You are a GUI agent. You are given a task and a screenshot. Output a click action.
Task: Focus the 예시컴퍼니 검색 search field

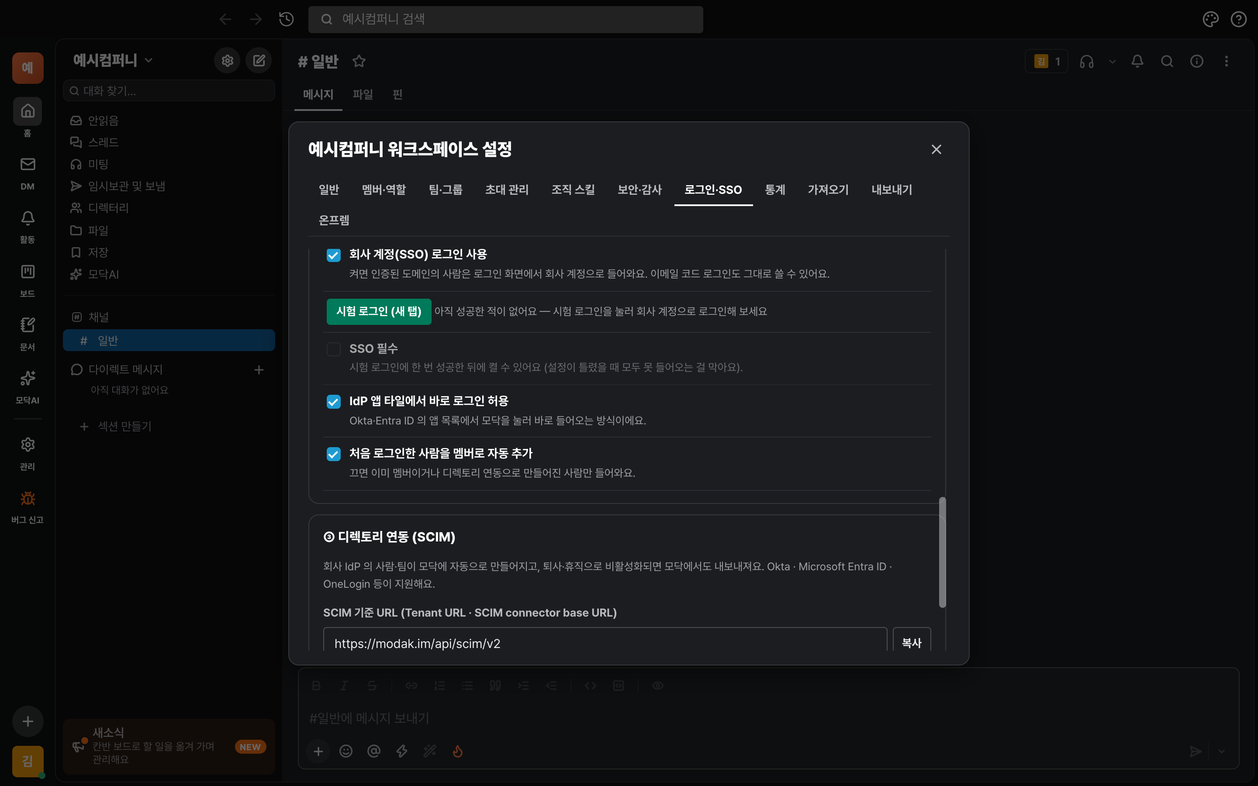pyautogui.click(x=505, y=19)
